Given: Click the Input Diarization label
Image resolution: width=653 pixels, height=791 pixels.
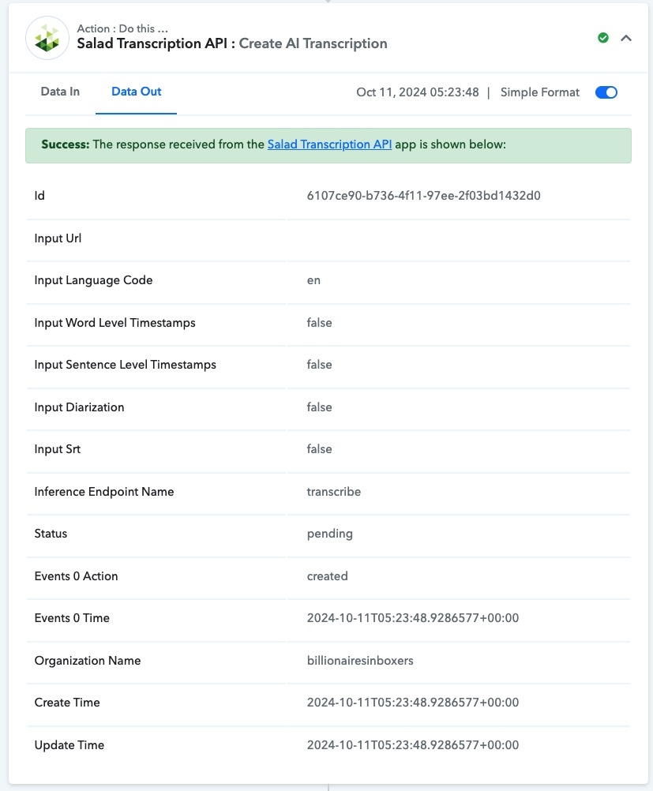Looking at the screenshot, I should click(x=79, y=407).
